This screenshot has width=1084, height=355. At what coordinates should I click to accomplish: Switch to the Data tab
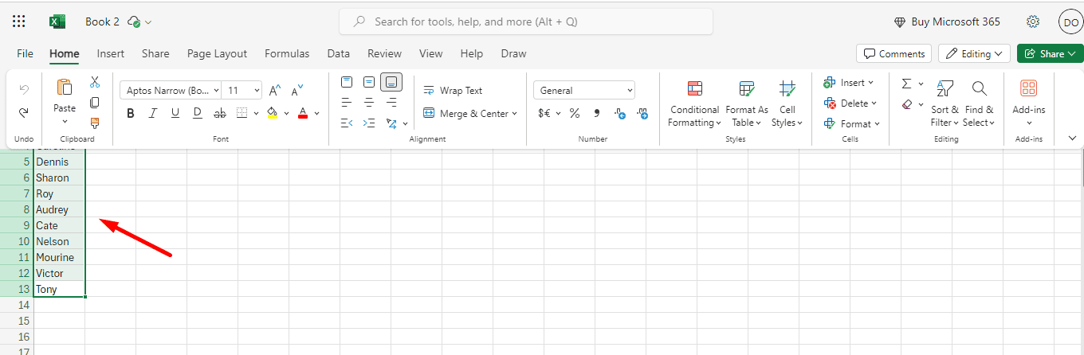pyautogui.click(x=339, y=54)
